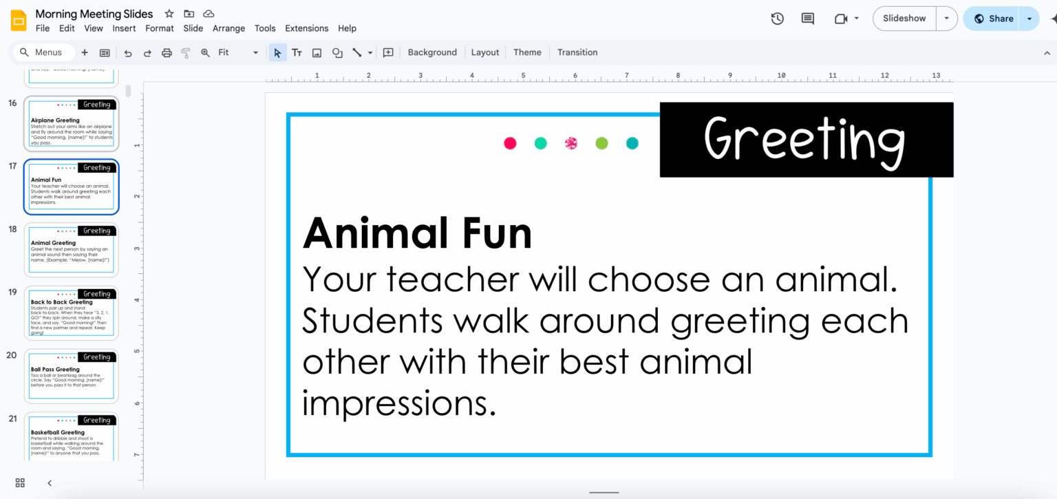
Task: Open the Transition panel
Action: tap(577, 52)
